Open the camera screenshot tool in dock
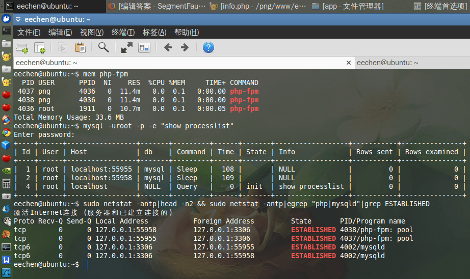This screenshot has width=470, height=279. [6, 196]
